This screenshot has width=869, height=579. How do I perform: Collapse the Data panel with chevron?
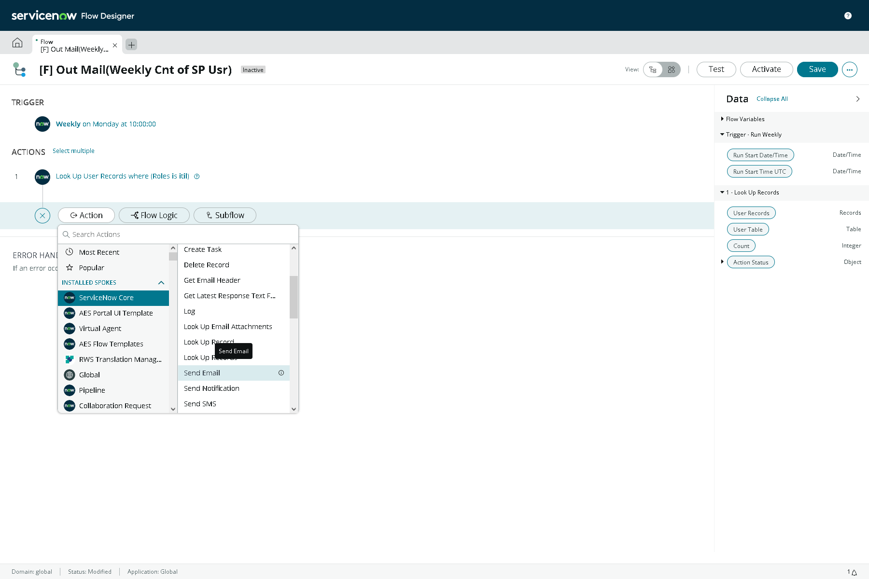pos(858,99)
